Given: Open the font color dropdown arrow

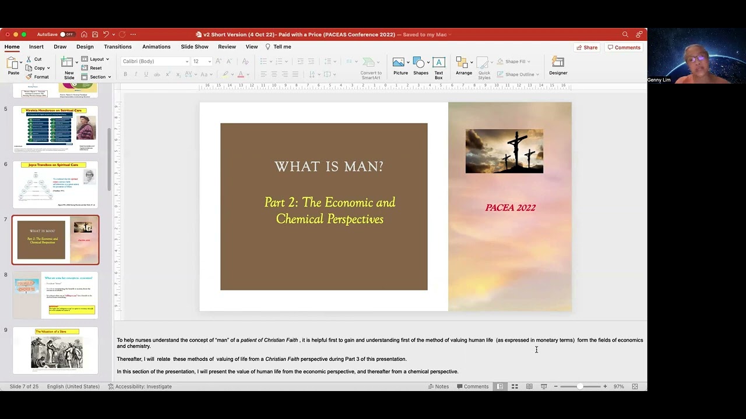Looking at the screenshot, I should [248, 74].
